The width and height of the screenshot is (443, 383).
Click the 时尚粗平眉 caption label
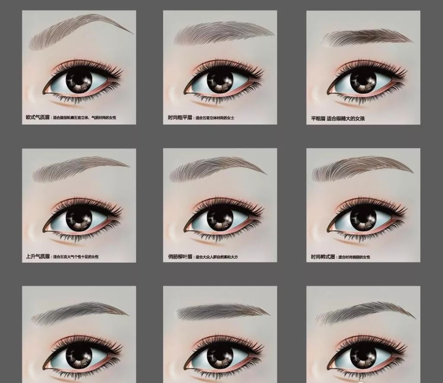click(x=180, y=117)
